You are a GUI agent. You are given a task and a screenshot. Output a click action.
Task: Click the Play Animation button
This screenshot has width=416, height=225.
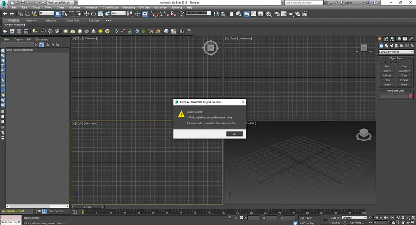pyautogui.click(x=381, y=218)
